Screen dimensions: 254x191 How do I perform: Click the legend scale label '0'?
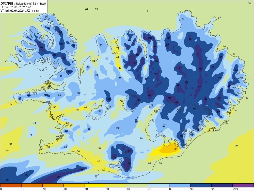click(x=1, y=189)
